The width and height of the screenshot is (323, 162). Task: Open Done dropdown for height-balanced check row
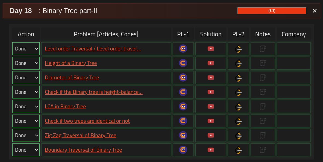tap(26, 92)
